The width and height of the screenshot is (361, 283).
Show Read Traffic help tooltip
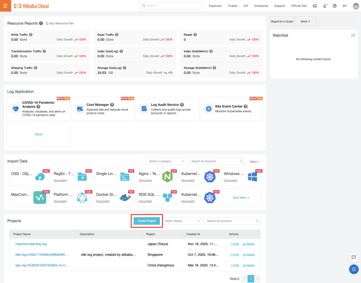click(117, 35)
